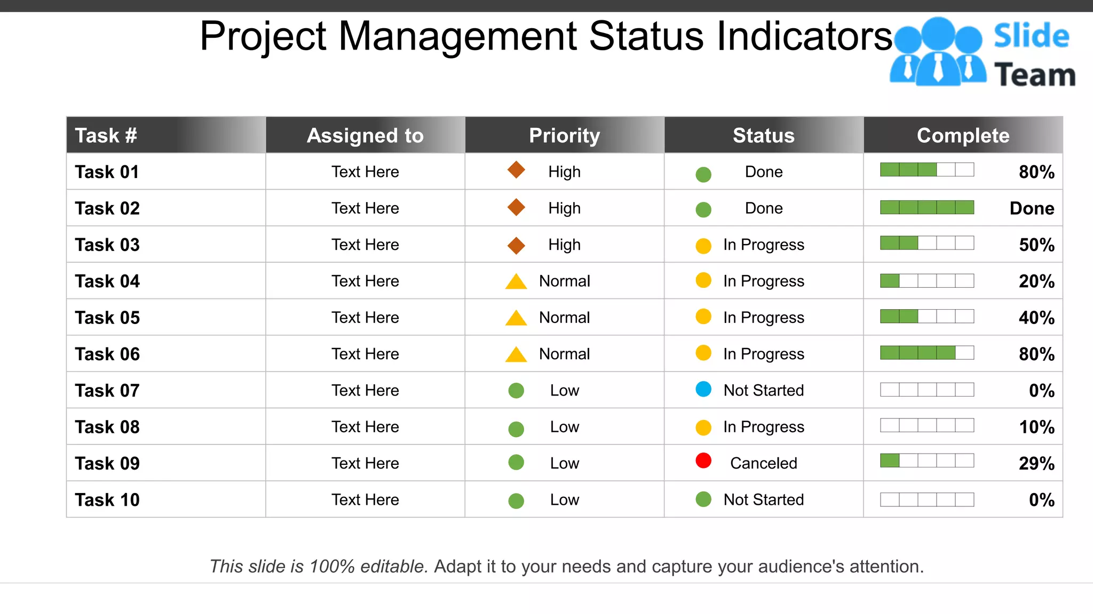Click the Task 06 progress bar
The width and height of the screenshot is (1093, 614).
pos(927,353)
